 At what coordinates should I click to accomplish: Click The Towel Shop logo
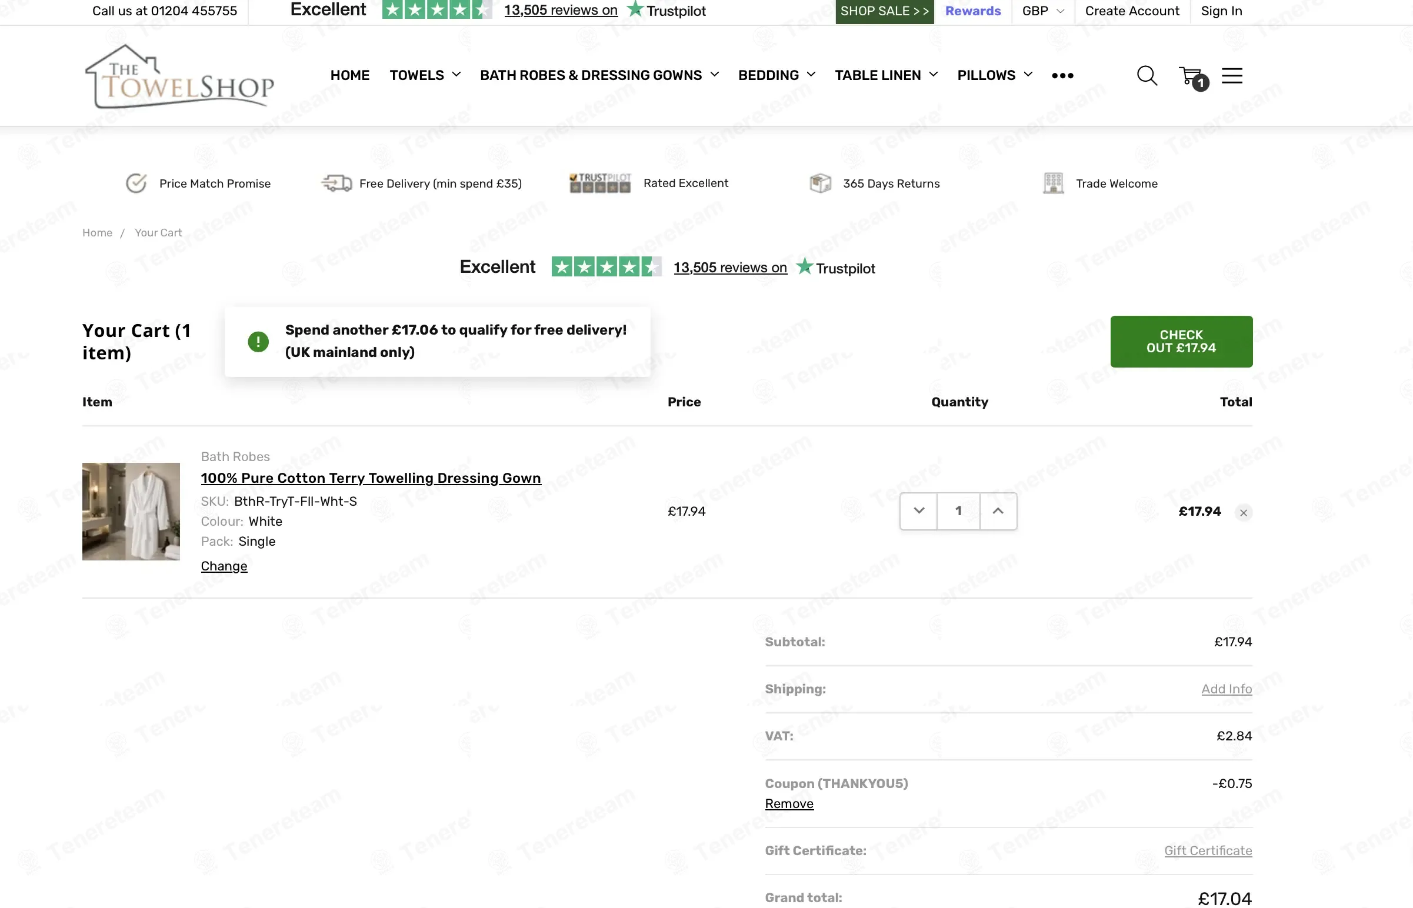click(179, 76)
